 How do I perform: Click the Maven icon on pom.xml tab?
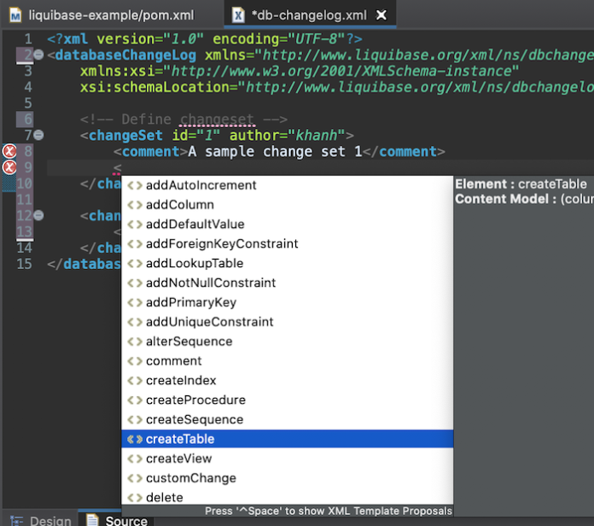pos(15,15)
